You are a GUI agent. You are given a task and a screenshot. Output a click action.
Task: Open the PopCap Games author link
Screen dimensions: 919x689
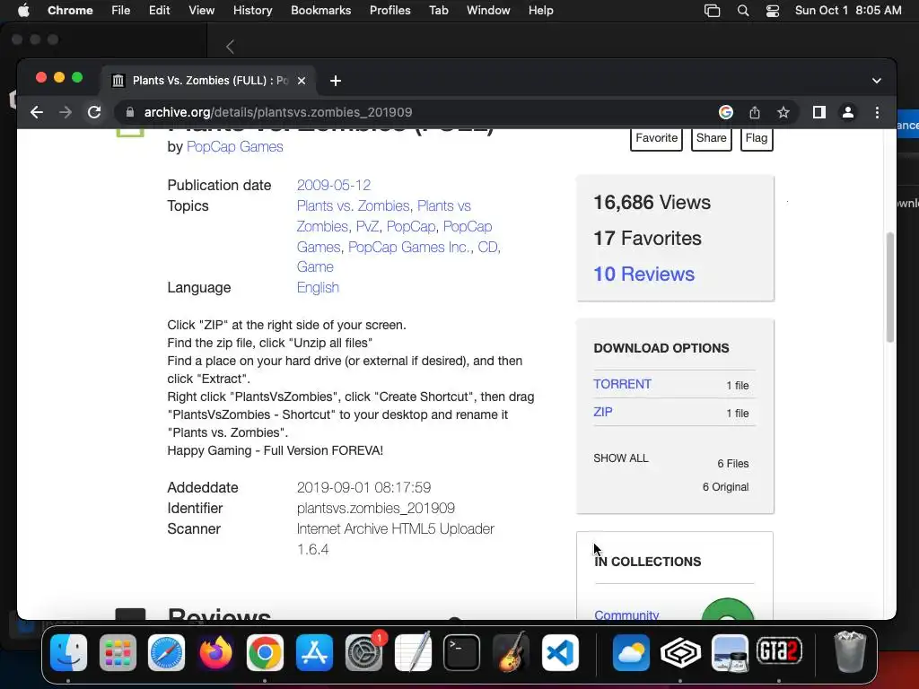click(234, 147)
